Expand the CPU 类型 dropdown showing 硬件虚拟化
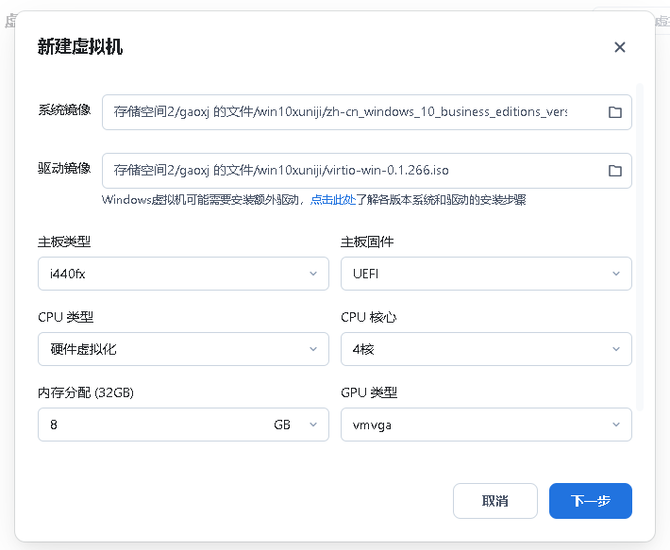Viewport: 670px width, 550px height. (x=183, y=349)
